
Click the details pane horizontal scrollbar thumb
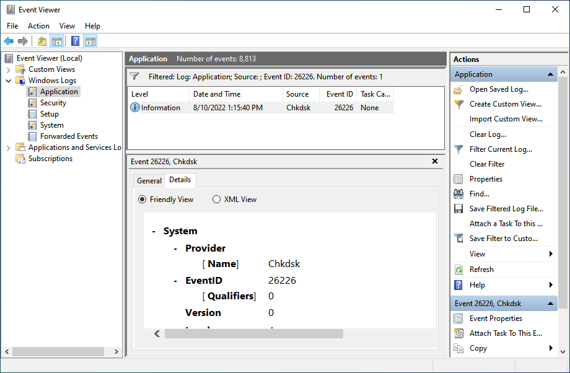coord(254,333)
